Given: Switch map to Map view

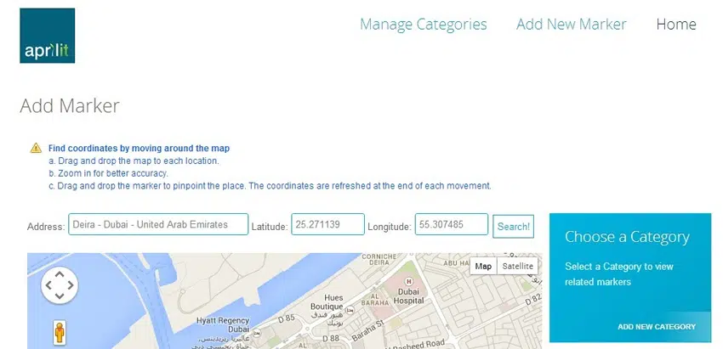Looking at the screenshot, I should [483, 266].
